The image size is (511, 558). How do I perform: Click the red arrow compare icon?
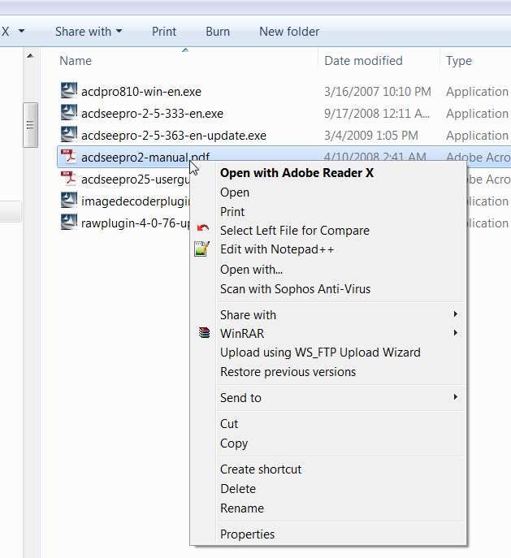(x=203, y=228)
